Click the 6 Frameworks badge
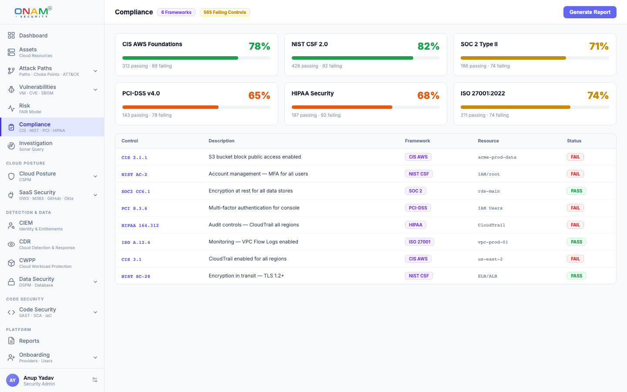The height and width of the screenshot is (392, 627). [x=176, y=12]
